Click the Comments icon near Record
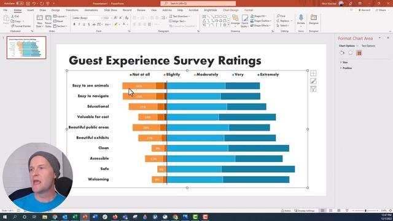393x221 pixels. [x=351, y=10]
